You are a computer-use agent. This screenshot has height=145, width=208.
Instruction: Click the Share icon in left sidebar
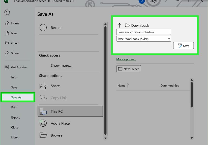coord(7,53)
